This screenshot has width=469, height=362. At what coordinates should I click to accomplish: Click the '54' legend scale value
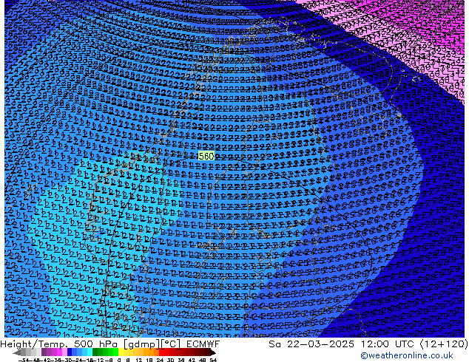click(x=213, y=360)
